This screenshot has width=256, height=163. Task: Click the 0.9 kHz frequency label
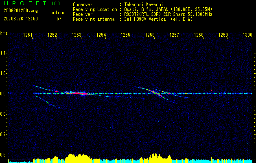point(3,94)
